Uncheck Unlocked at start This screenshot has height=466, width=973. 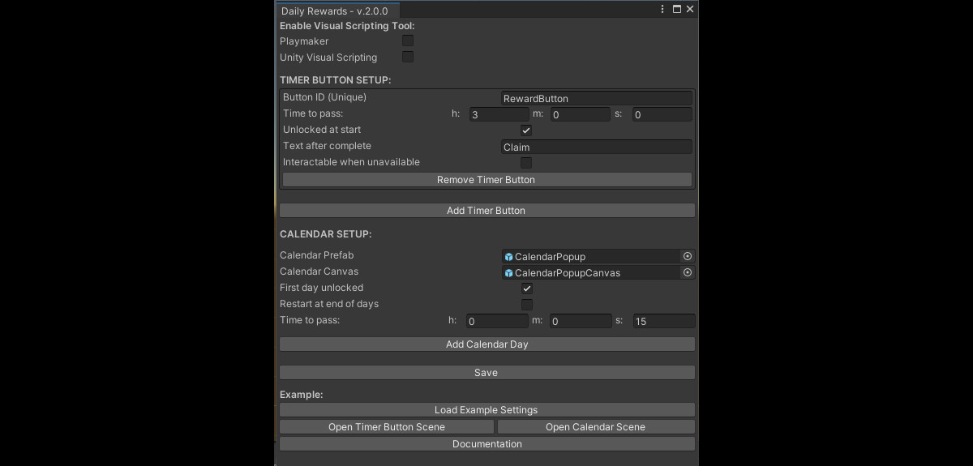tap(526, 130)
